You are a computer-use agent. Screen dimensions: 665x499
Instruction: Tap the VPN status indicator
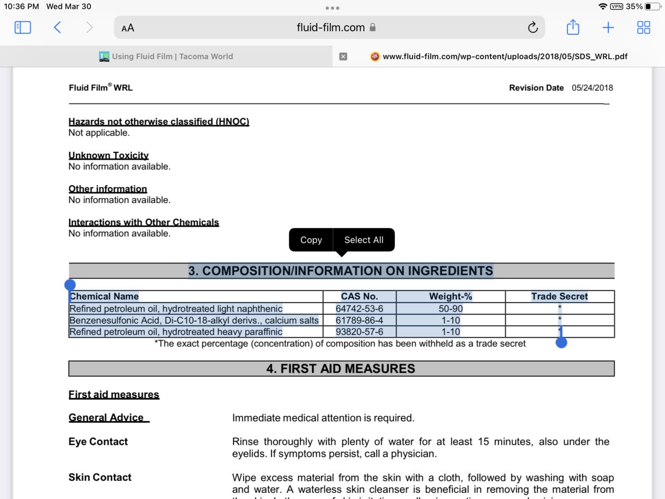[617, 6]
